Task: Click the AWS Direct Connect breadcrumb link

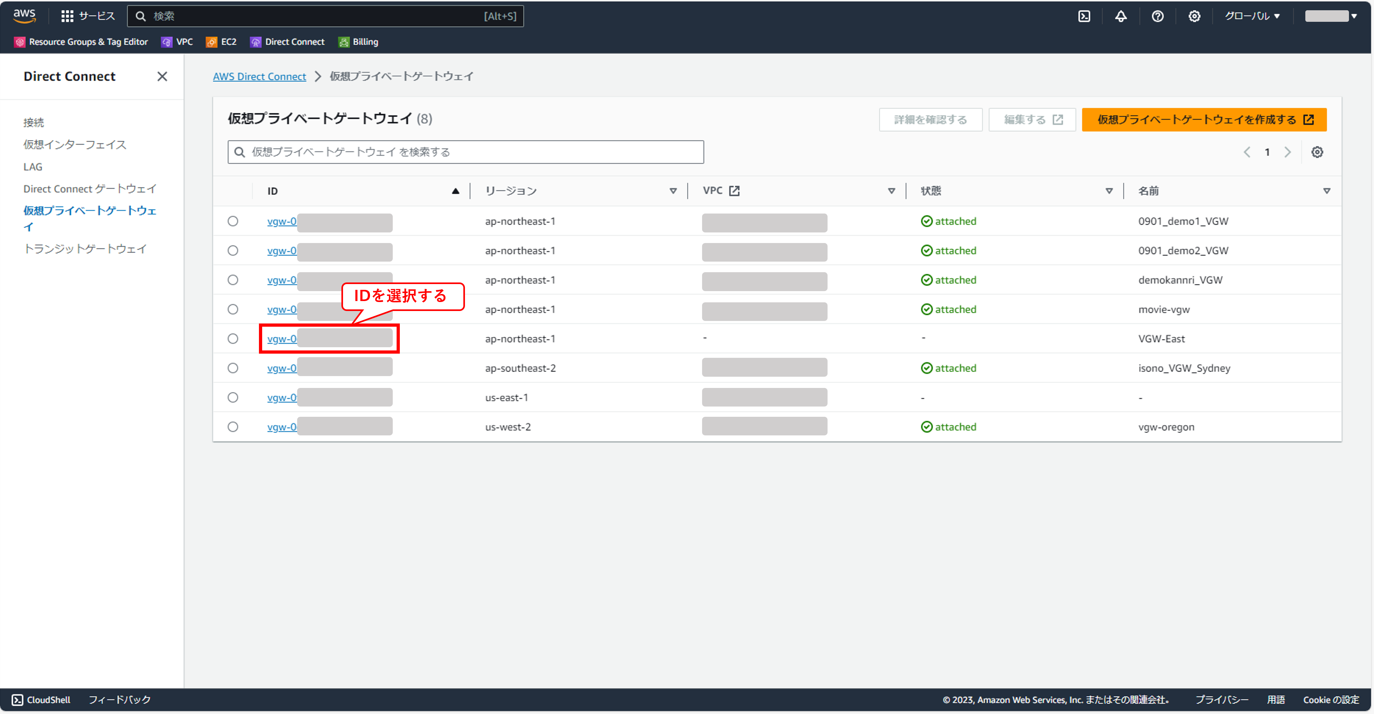Action: click(259, 76)
